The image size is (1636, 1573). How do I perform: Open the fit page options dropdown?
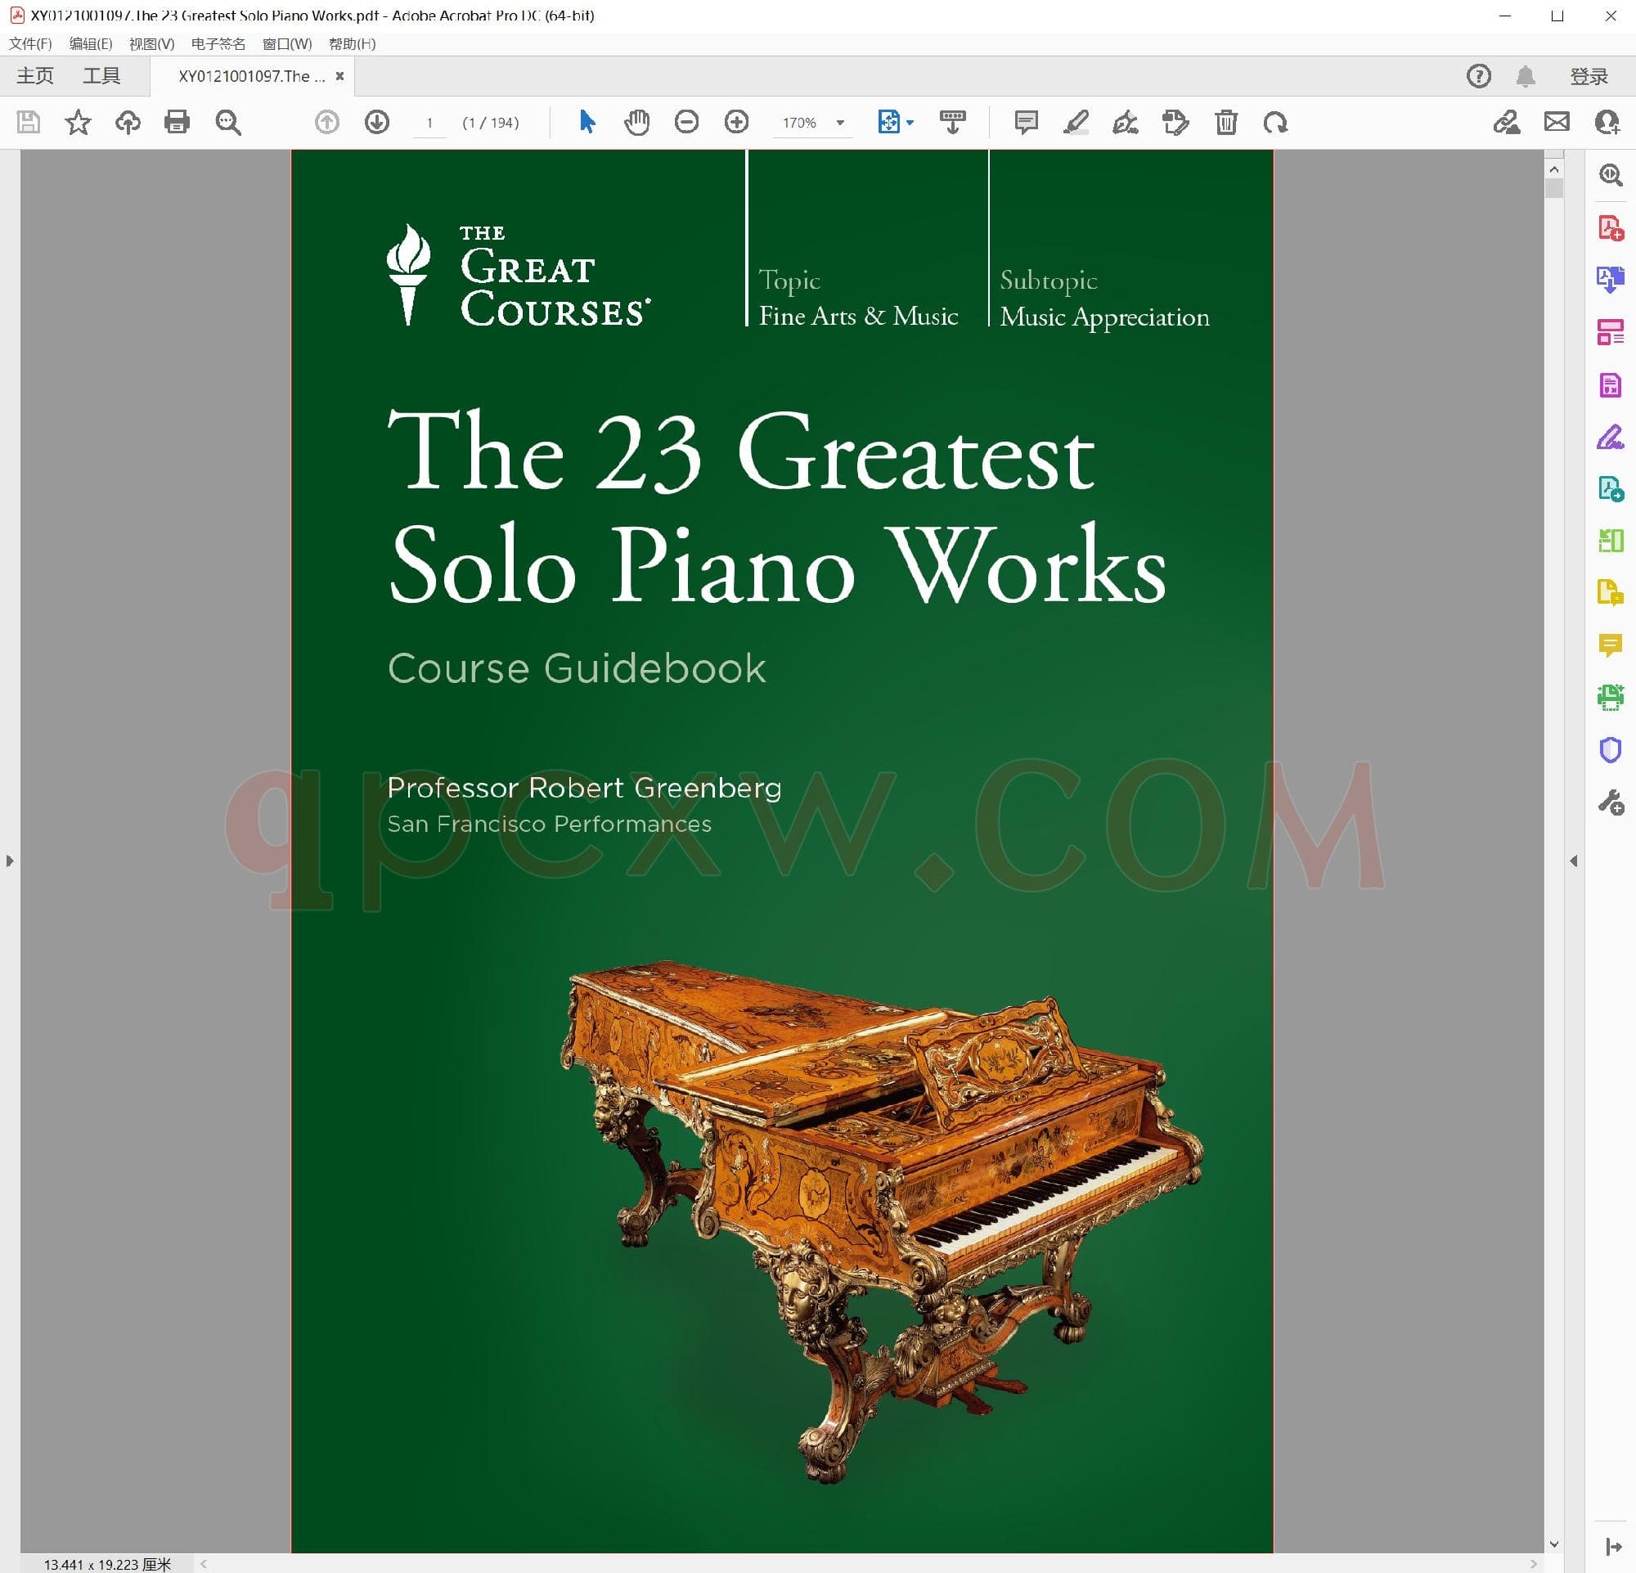(x=910, y=123)
